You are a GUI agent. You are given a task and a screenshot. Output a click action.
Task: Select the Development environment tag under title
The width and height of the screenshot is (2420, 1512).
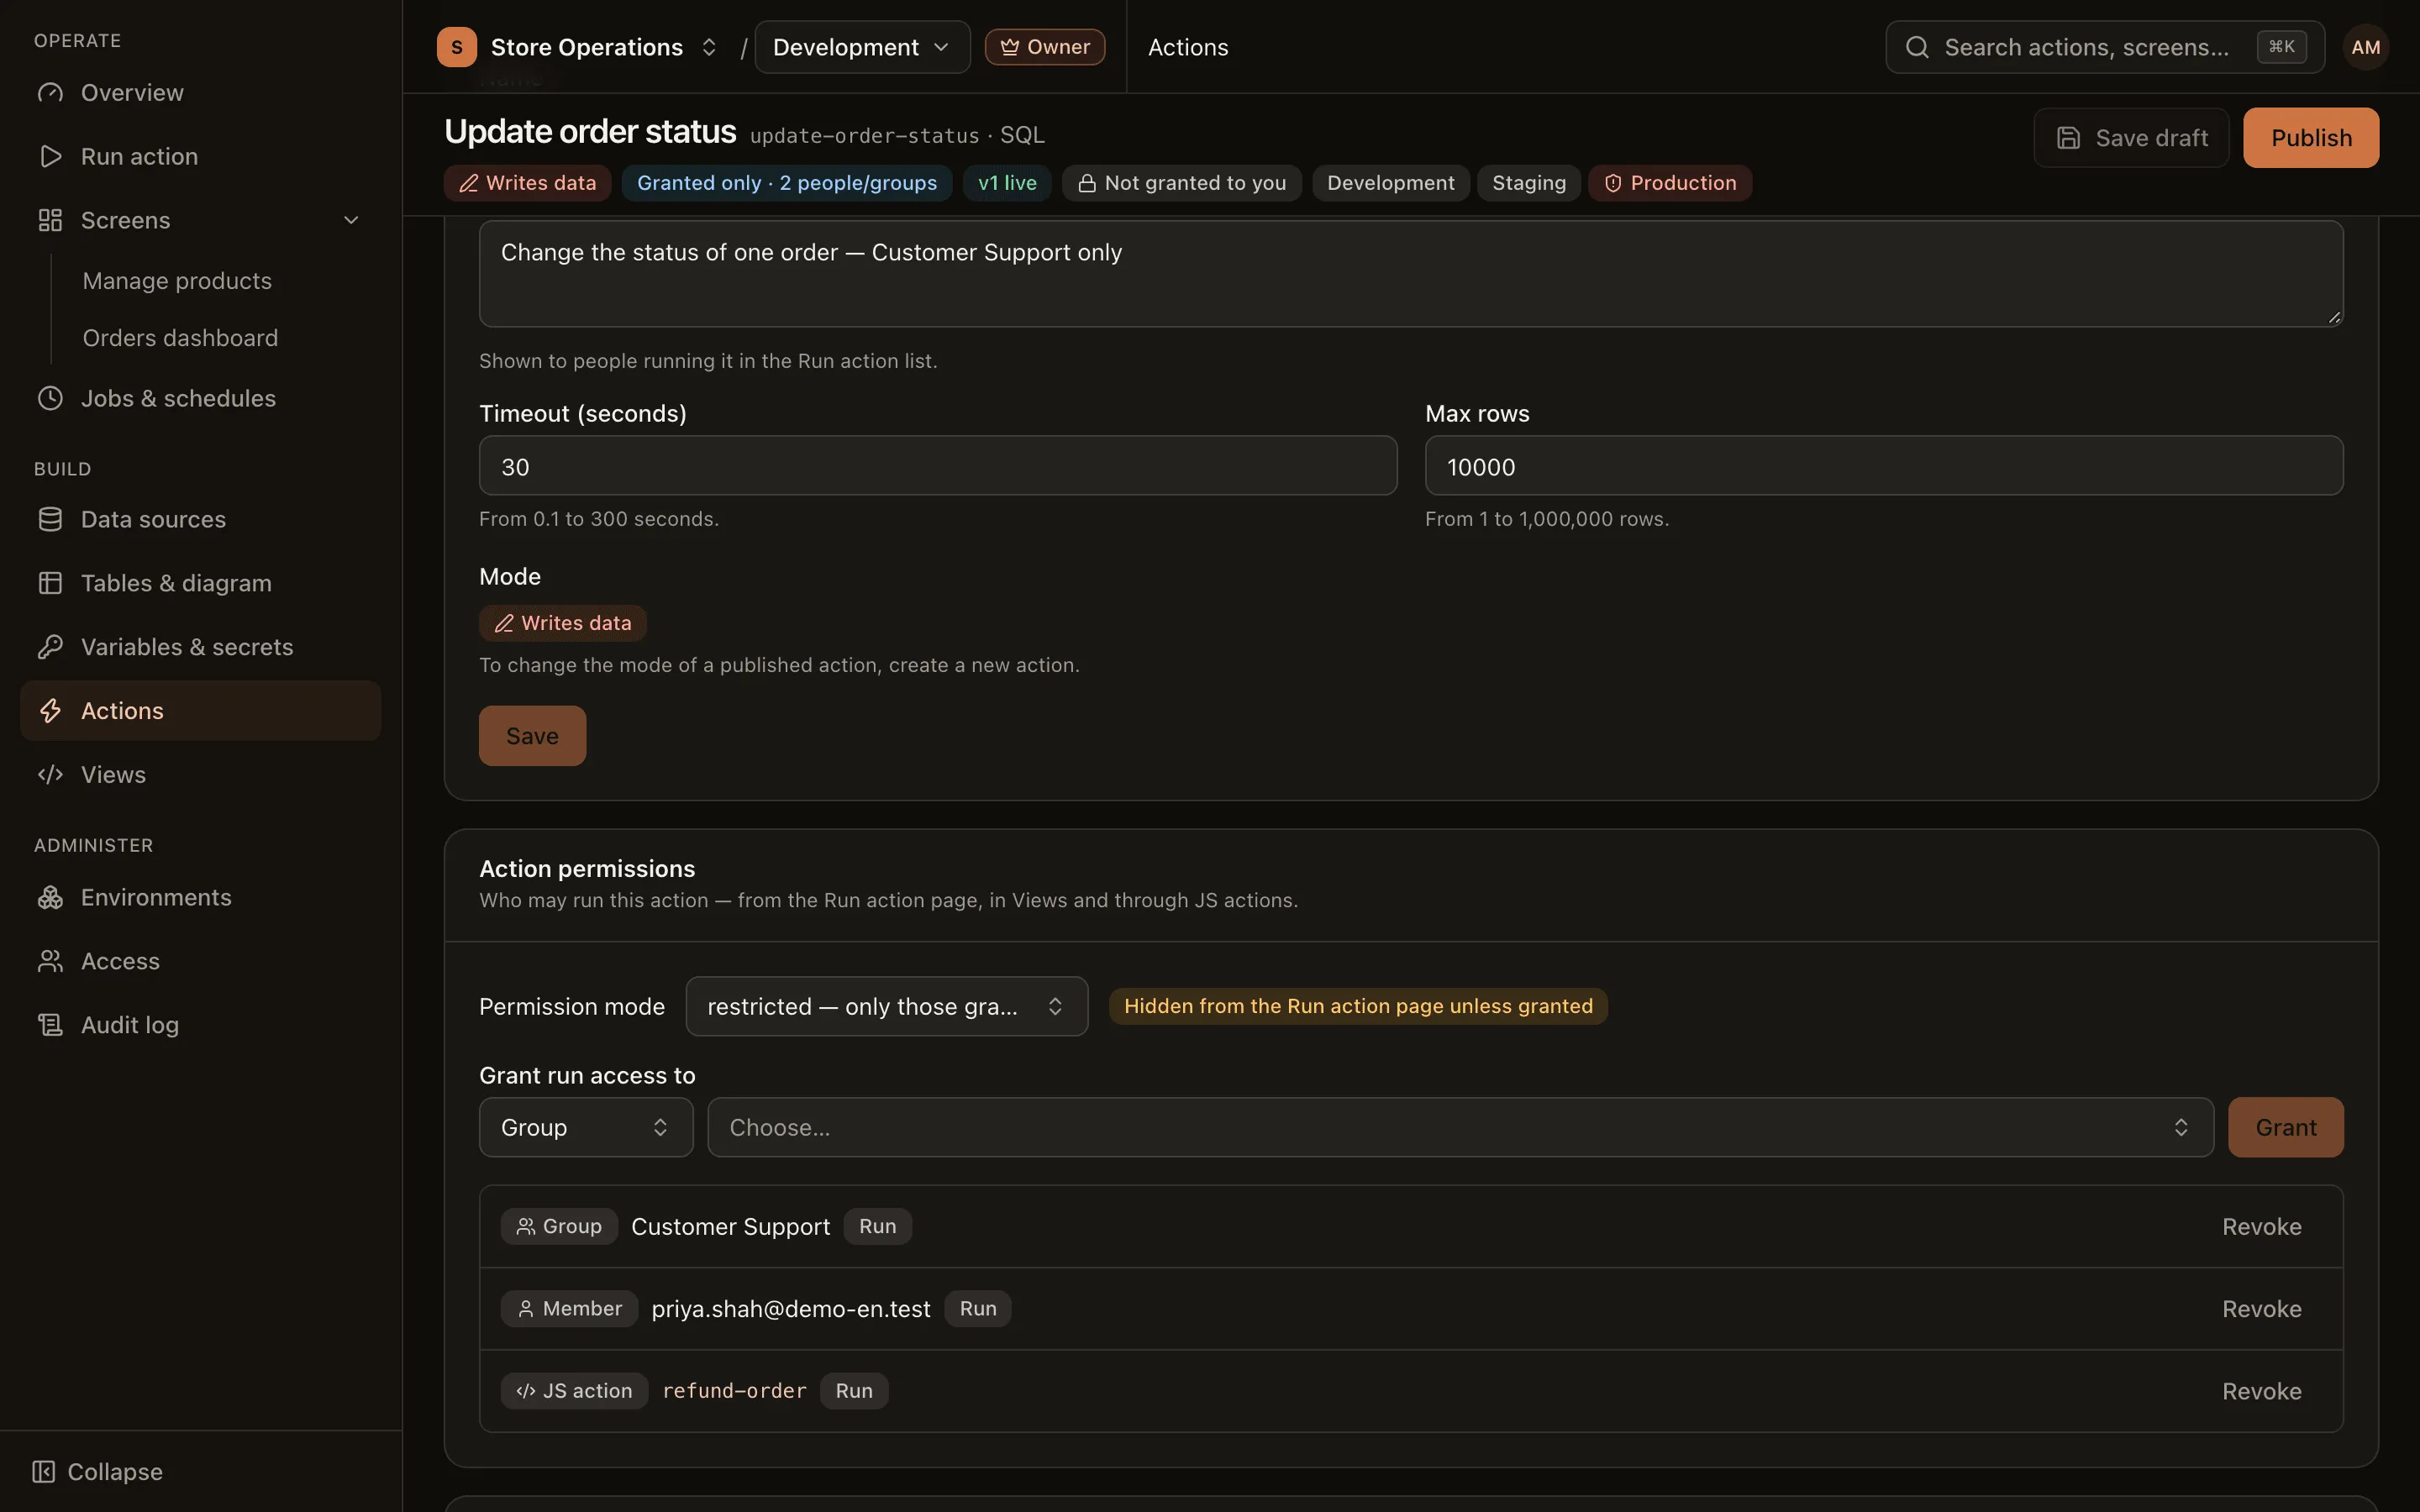[1390, 183]
